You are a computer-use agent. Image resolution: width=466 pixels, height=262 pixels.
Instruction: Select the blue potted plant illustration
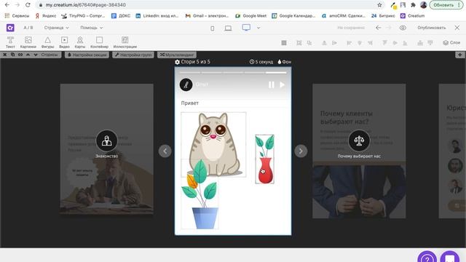tap(200, 194)
